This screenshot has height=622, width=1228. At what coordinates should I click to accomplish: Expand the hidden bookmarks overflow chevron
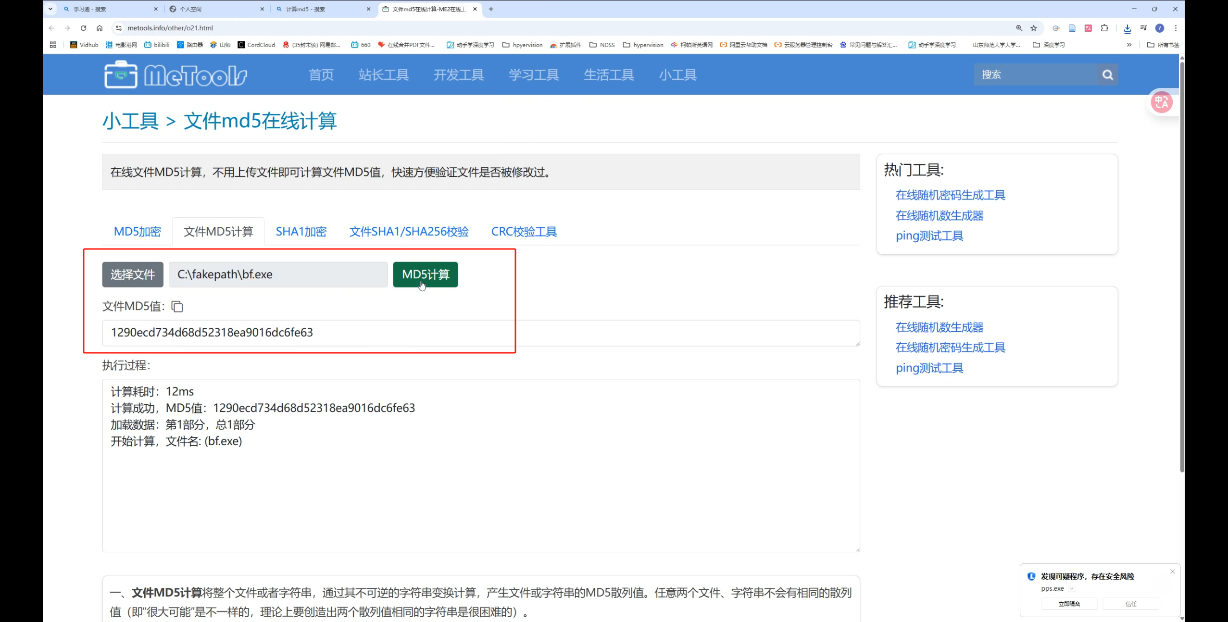pyautogui.click(x=1129, y=45)
